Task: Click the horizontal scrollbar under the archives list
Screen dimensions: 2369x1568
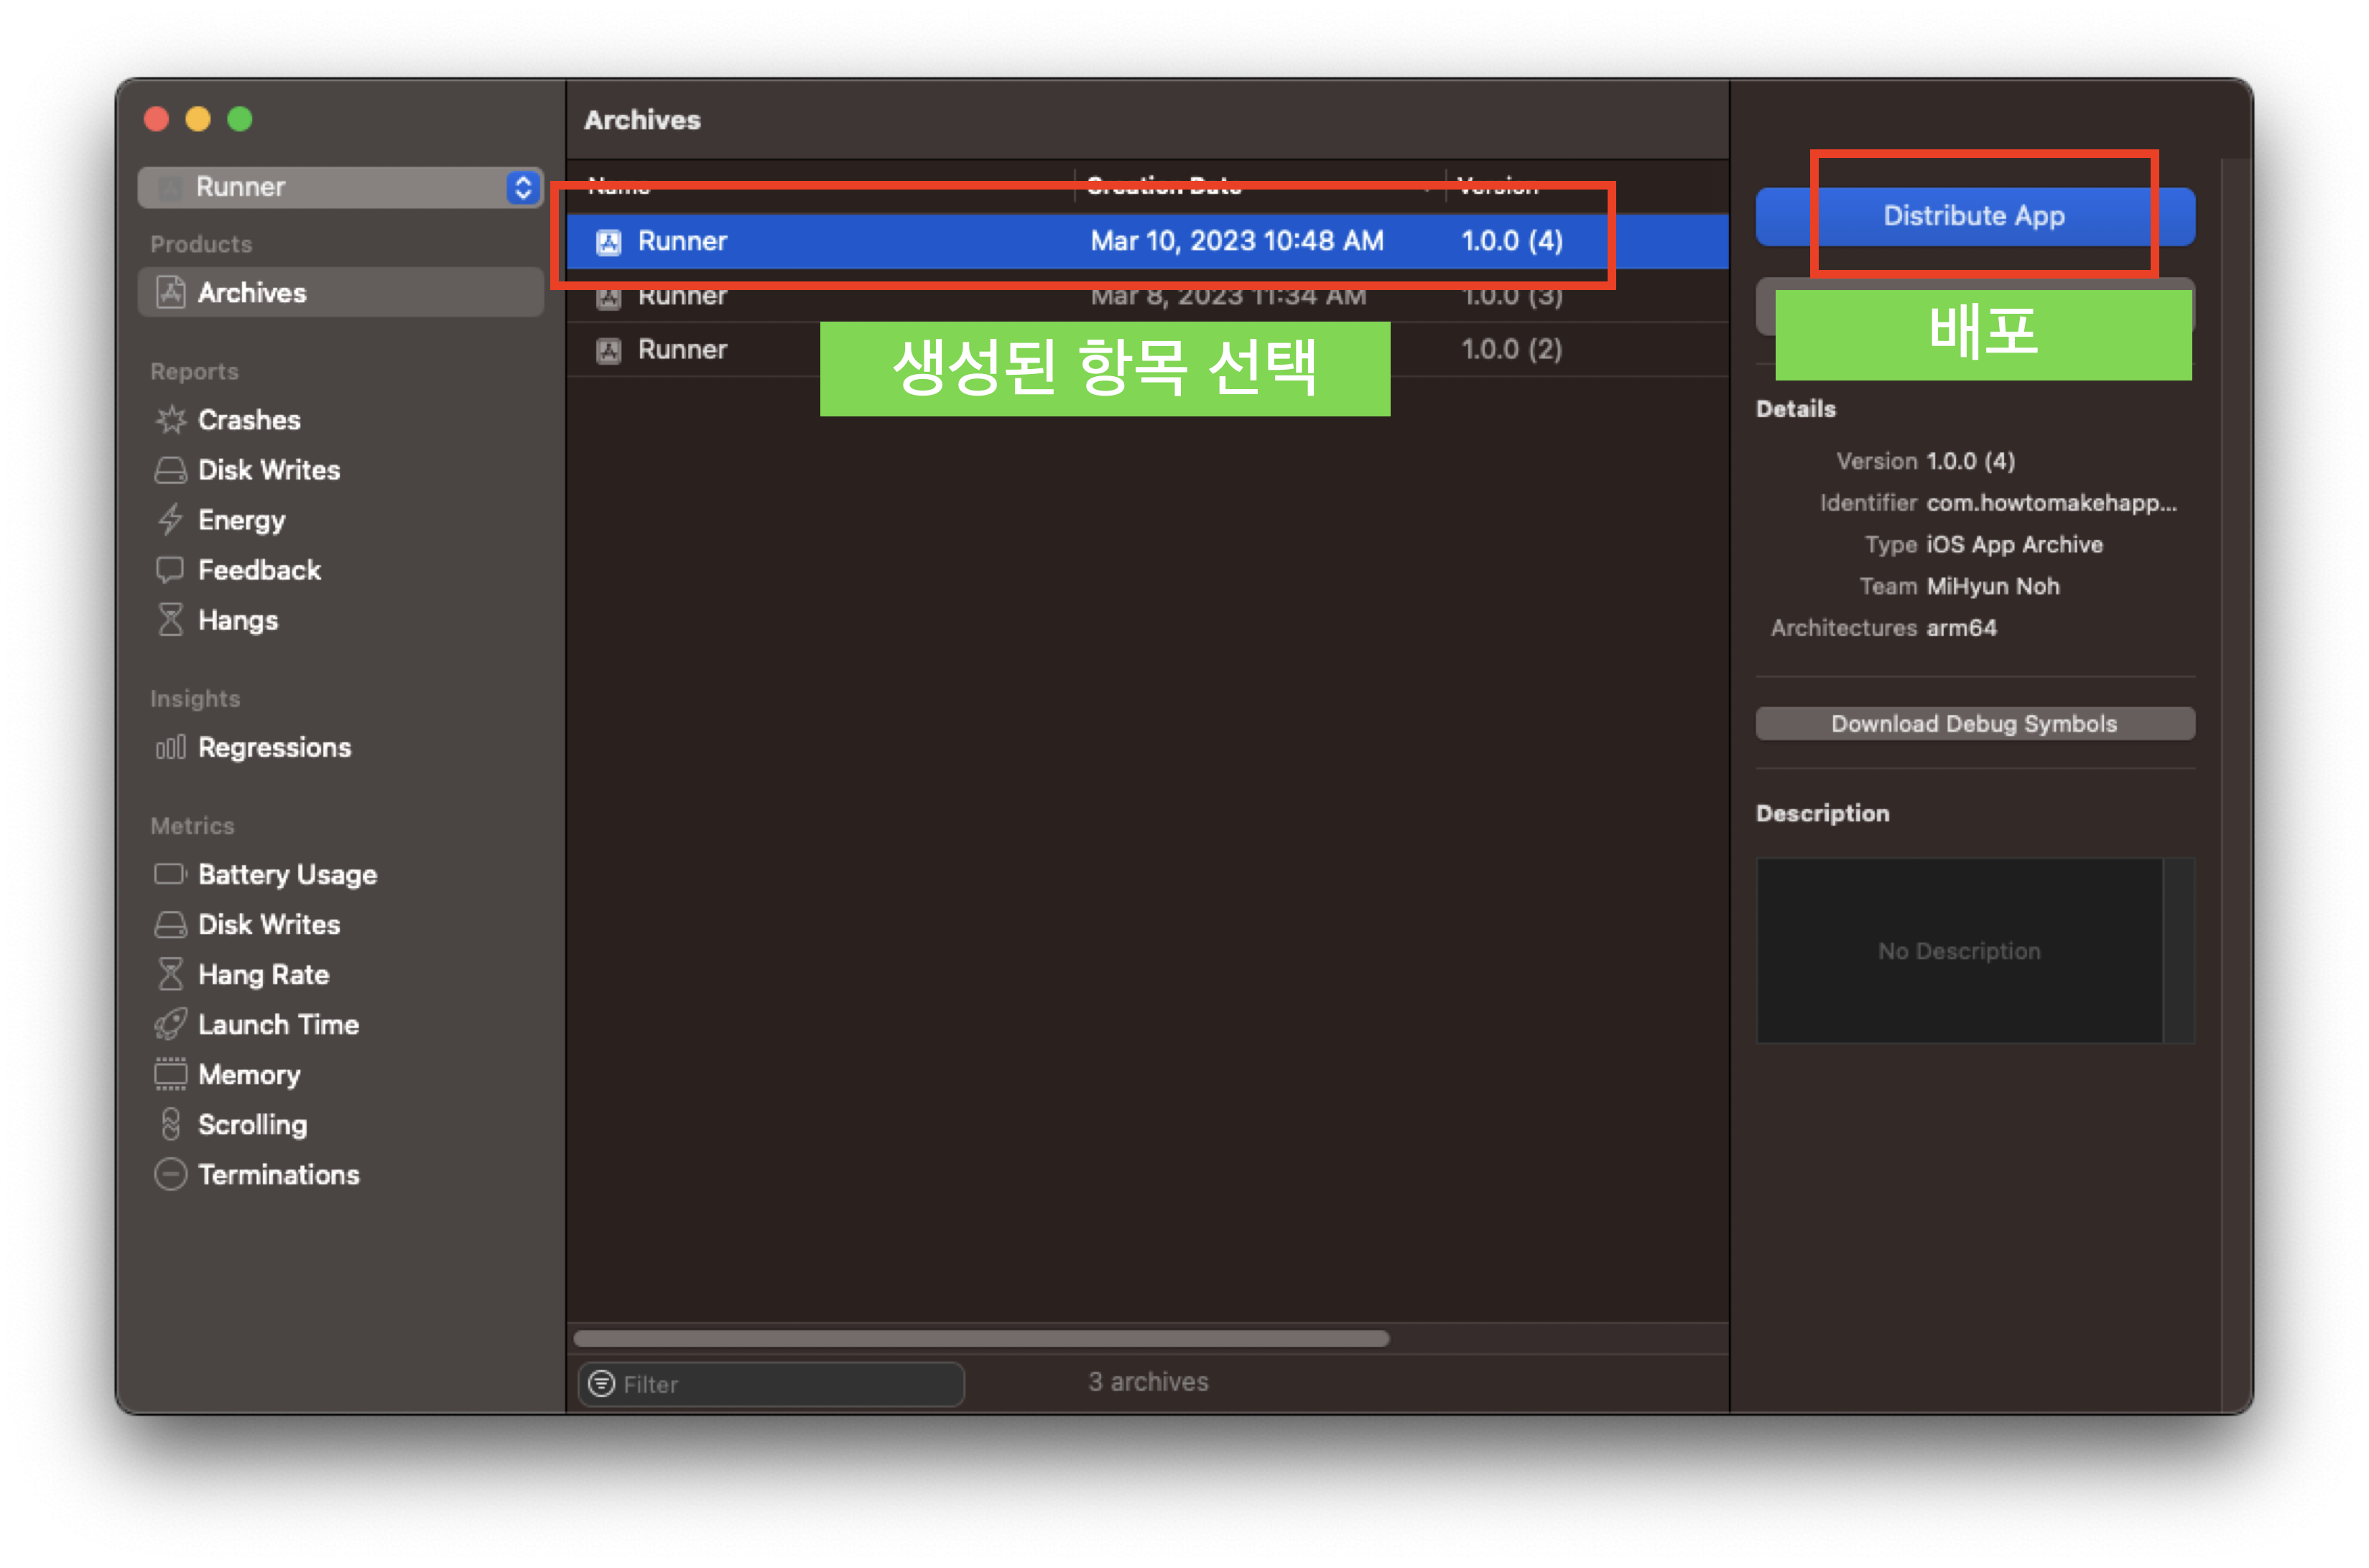Action: point(980,1339)
